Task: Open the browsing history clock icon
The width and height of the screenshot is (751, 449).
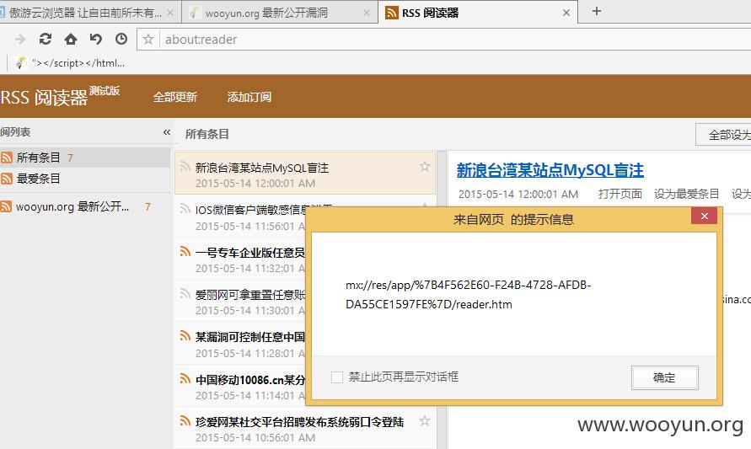Action: (121, 40)
